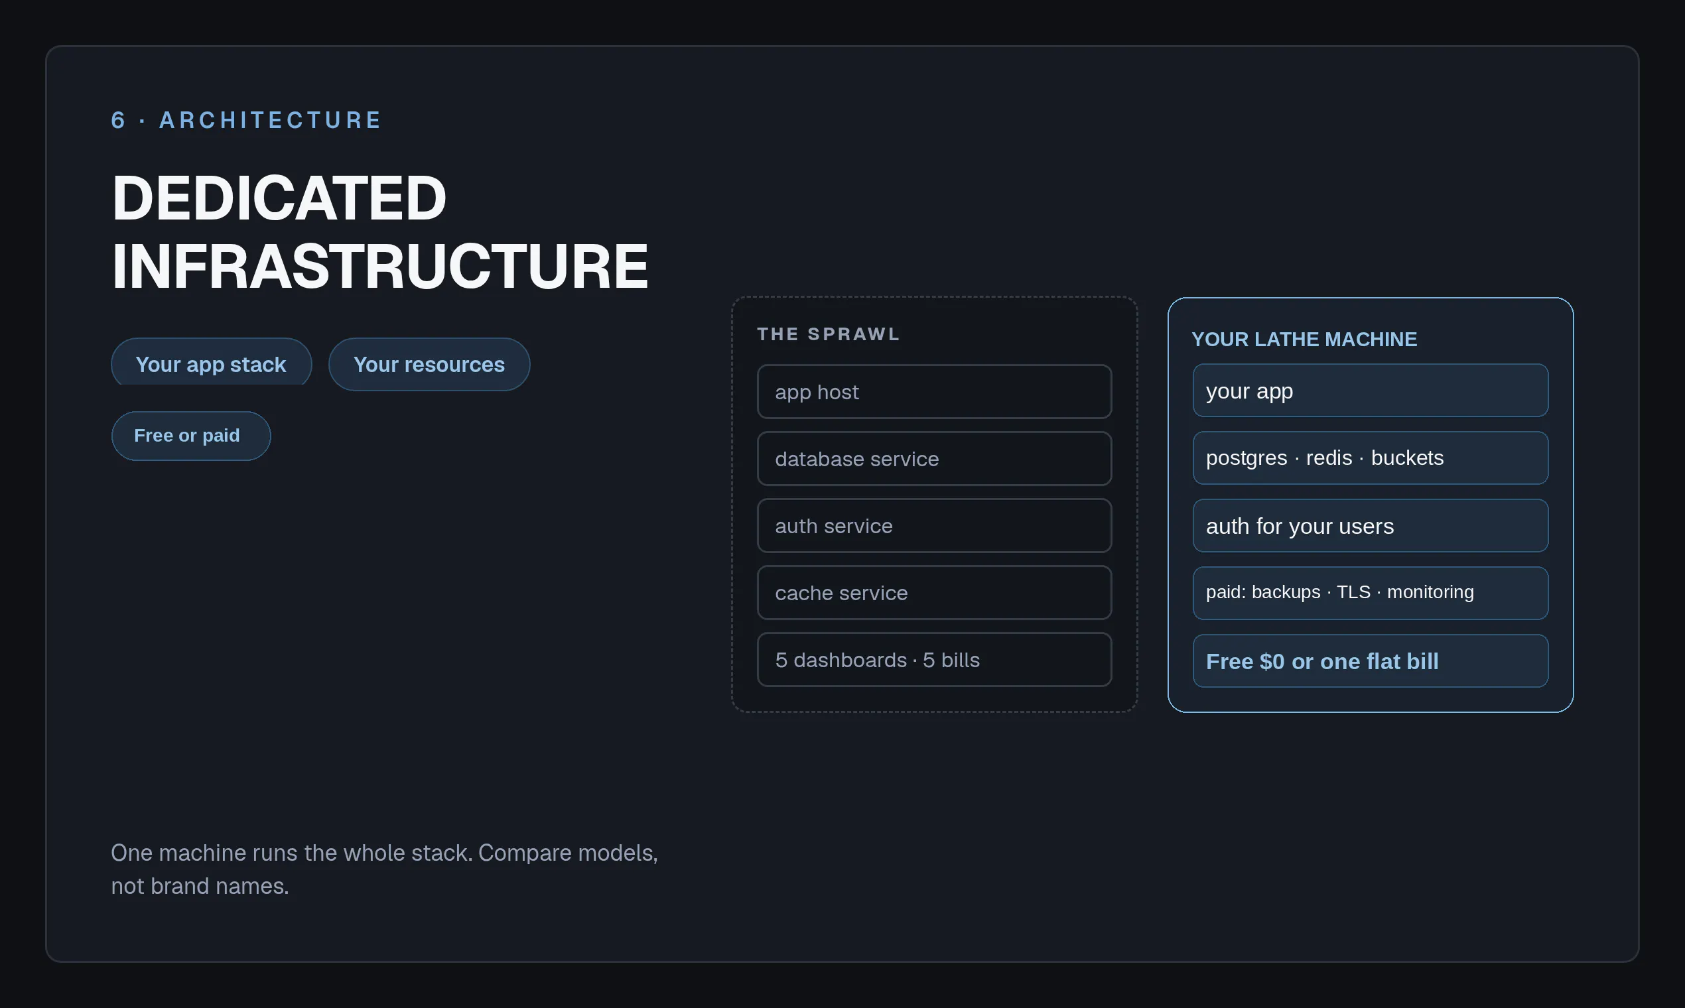This screenshot has height=1008, width=1685.
Task: Click the 'Your resources' pill
Action: pyautogui.click(x=429, y=364)
